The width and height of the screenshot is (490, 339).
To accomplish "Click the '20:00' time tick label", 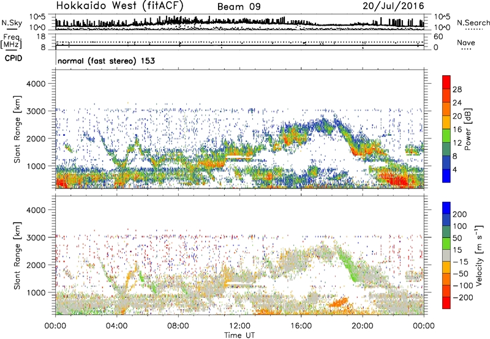I will (x=363, y=326).
